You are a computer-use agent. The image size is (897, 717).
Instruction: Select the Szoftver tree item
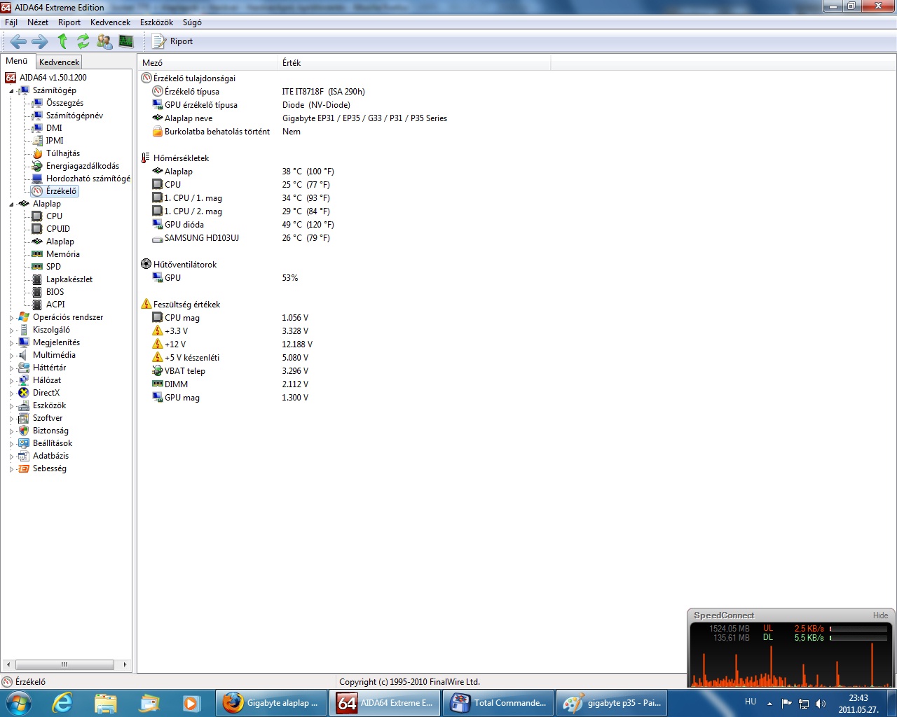point(48,418)
